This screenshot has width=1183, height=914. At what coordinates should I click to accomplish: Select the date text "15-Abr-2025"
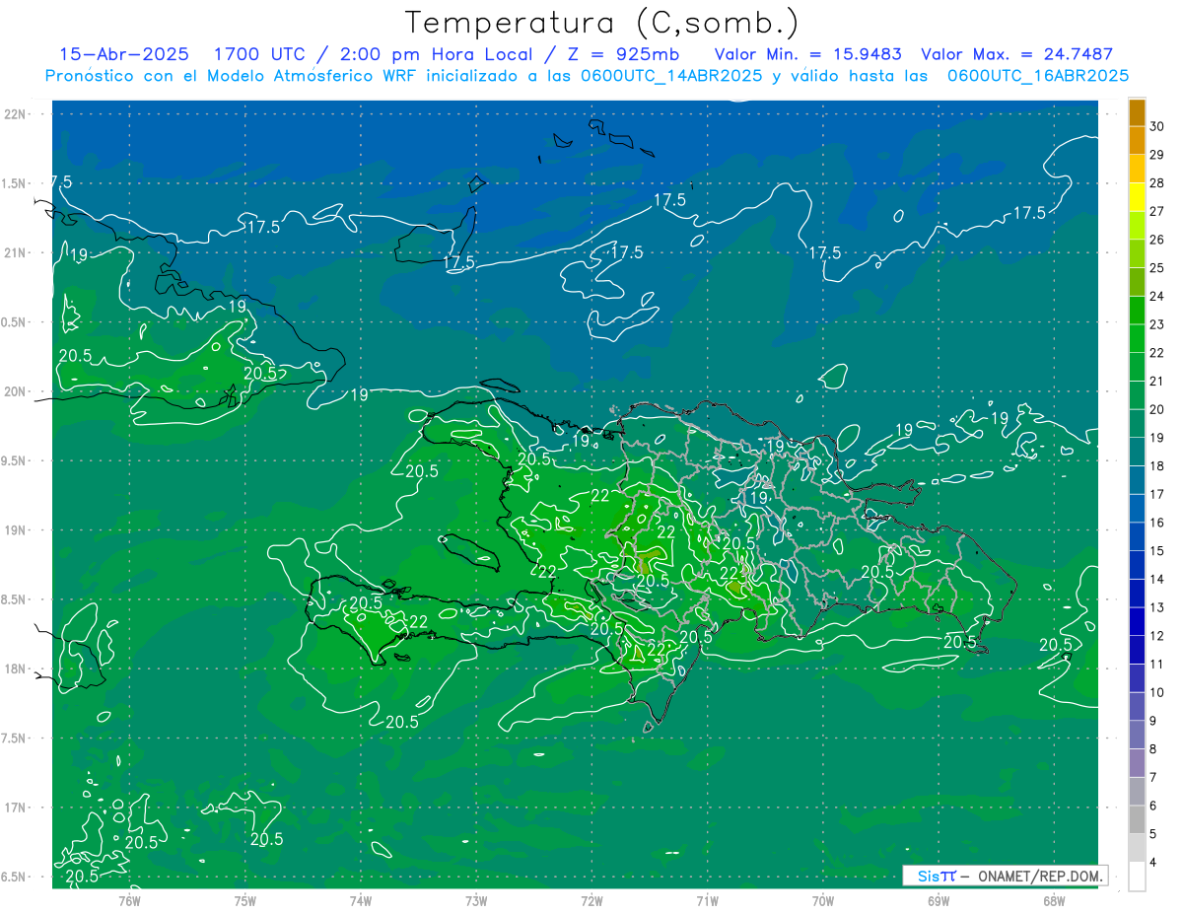click(124, 54)
